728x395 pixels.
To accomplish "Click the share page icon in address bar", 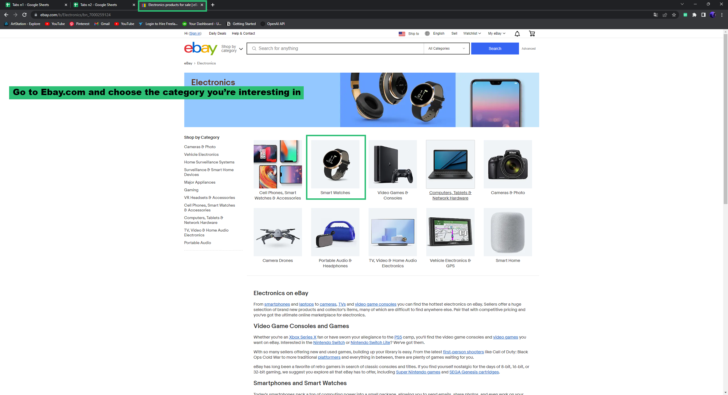I will click(665, 15).
